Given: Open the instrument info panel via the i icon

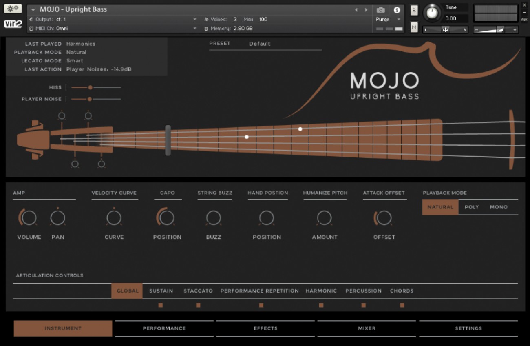Looking at the screenshot, I should (x=397, y=11).
